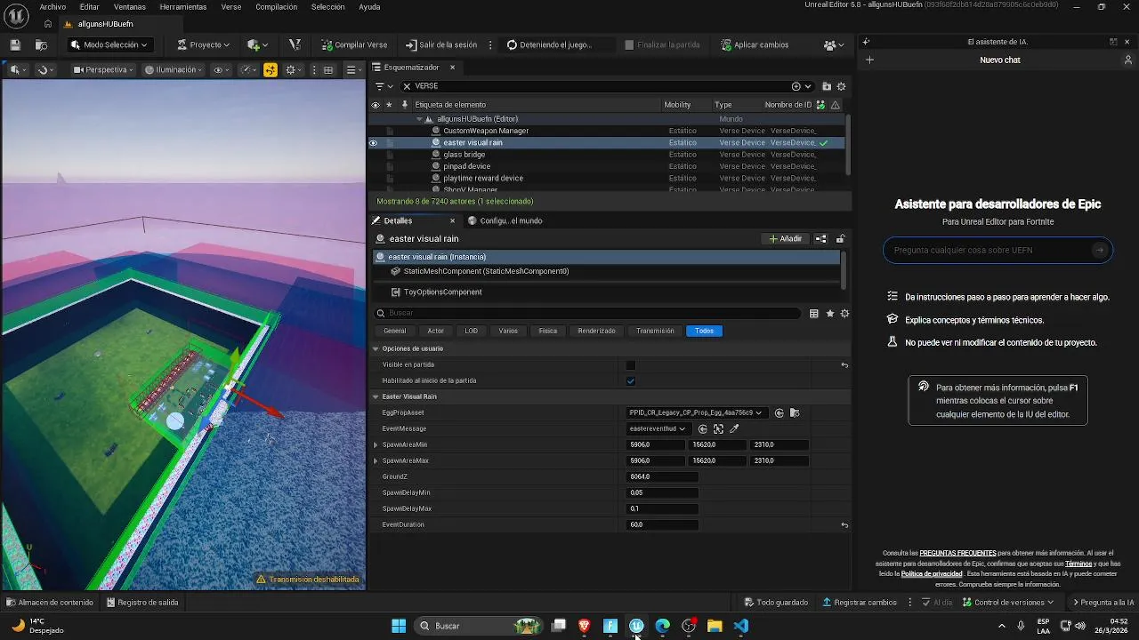1139x640 pixels.
Task: Collapse Easter Visual Rain section
Action: [x=376, y=396]
